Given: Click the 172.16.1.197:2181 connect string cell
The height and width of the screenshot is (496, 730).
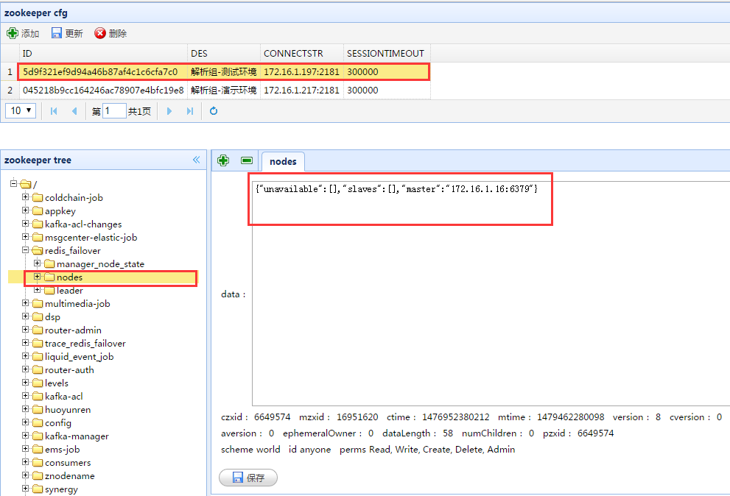Looking at the screenshot, I should [302, 71].
